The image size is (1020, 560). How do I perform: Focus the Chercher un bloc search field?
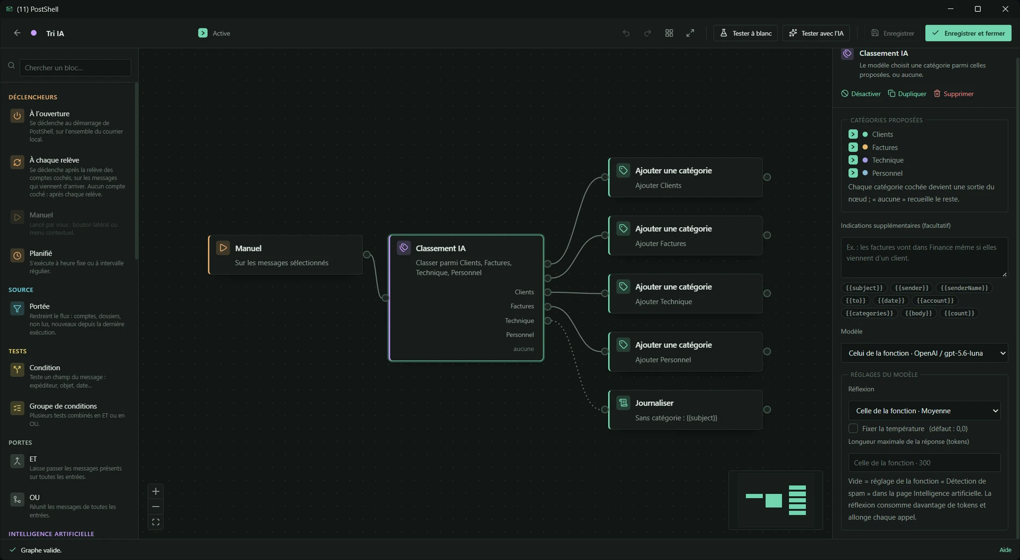pos(75,67)
